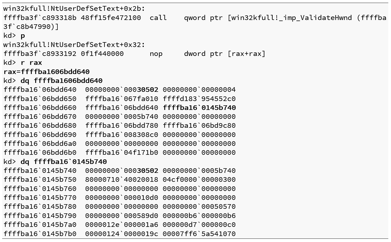Select opcode bytes 0f1f440000
The image size is (391, 242).
pyautogui.click(x=102, y=54)
